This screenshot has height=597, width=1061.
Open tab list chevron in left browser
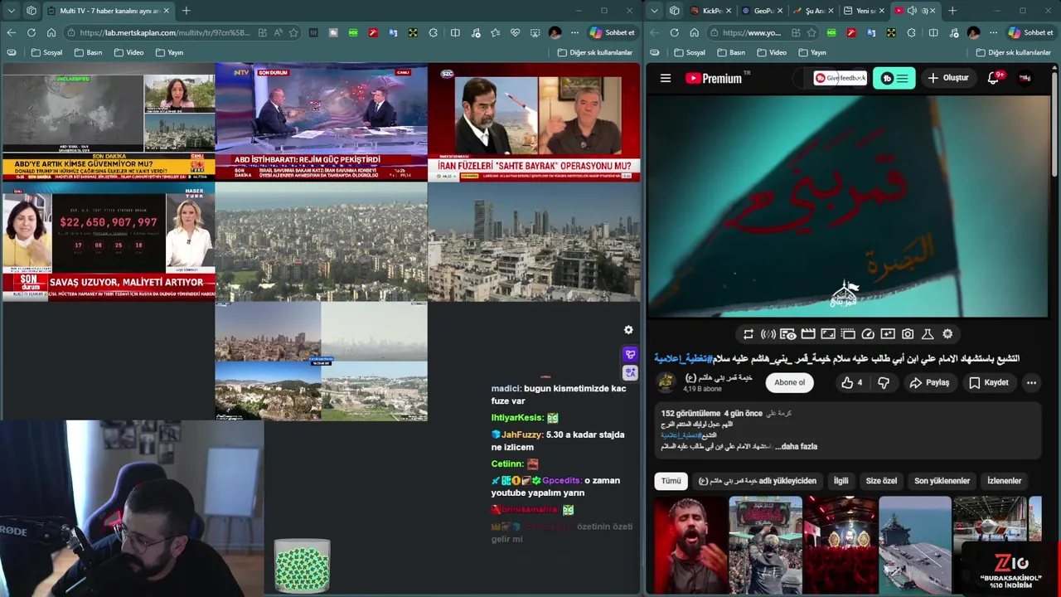[11, 11]
